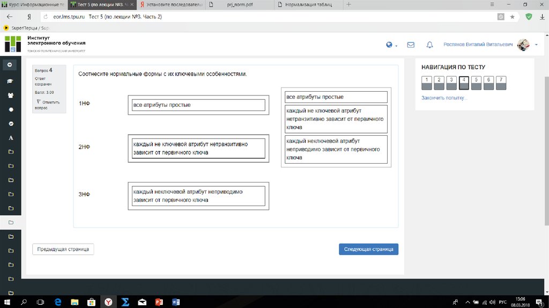This screenshot has height=308, width=549.
Task: Click the 'Предыдущая страница' button
Action: (x=63, y=249)
